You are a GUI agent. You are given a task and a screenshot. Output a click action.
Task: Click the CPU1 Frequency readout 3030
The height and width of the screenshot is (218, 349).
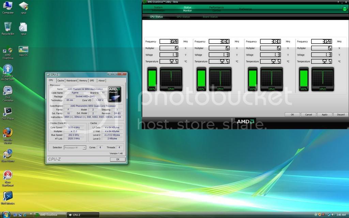click(x=220, y=41)
